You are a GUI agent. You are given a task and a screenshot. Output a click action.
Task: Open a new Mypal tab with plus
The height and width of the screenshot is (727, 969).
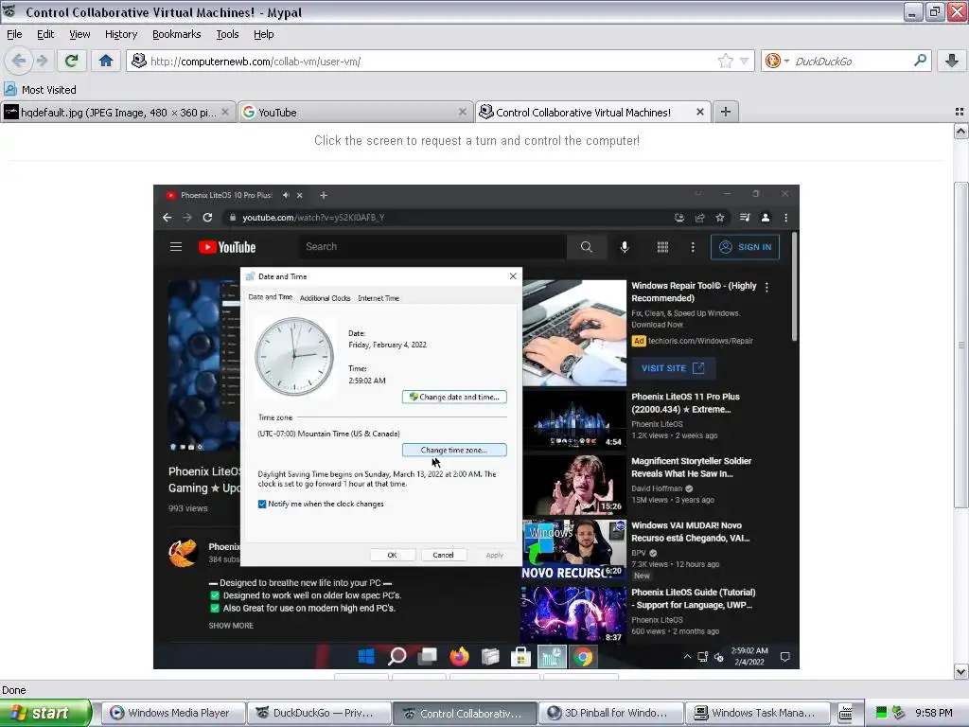726,112
